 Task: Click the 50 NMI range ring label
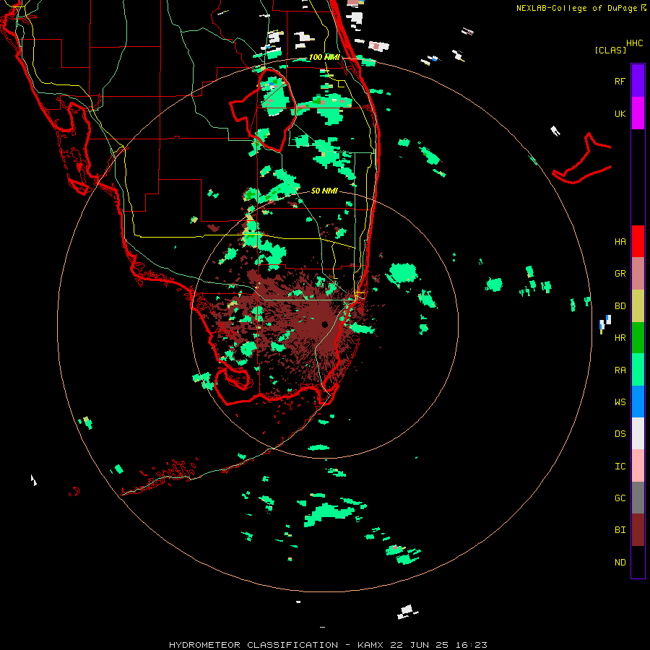coord(324,191)
